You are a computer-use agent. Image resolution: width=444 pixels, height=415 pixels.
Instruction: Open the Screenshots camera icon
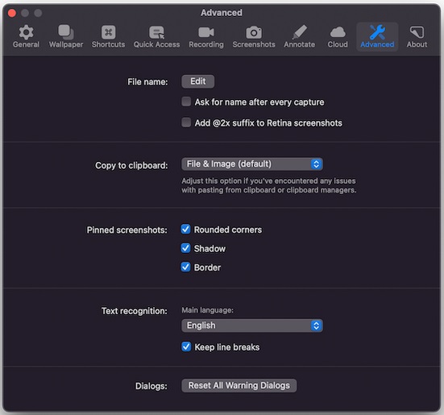point(254,32)
